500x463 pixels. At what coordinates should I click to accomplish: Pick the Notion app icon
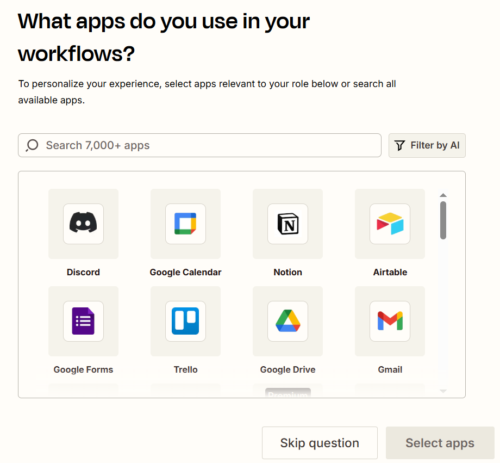click(287, 224)
